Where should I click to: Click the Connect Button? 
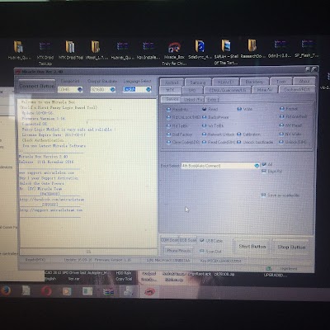[37, 86]
